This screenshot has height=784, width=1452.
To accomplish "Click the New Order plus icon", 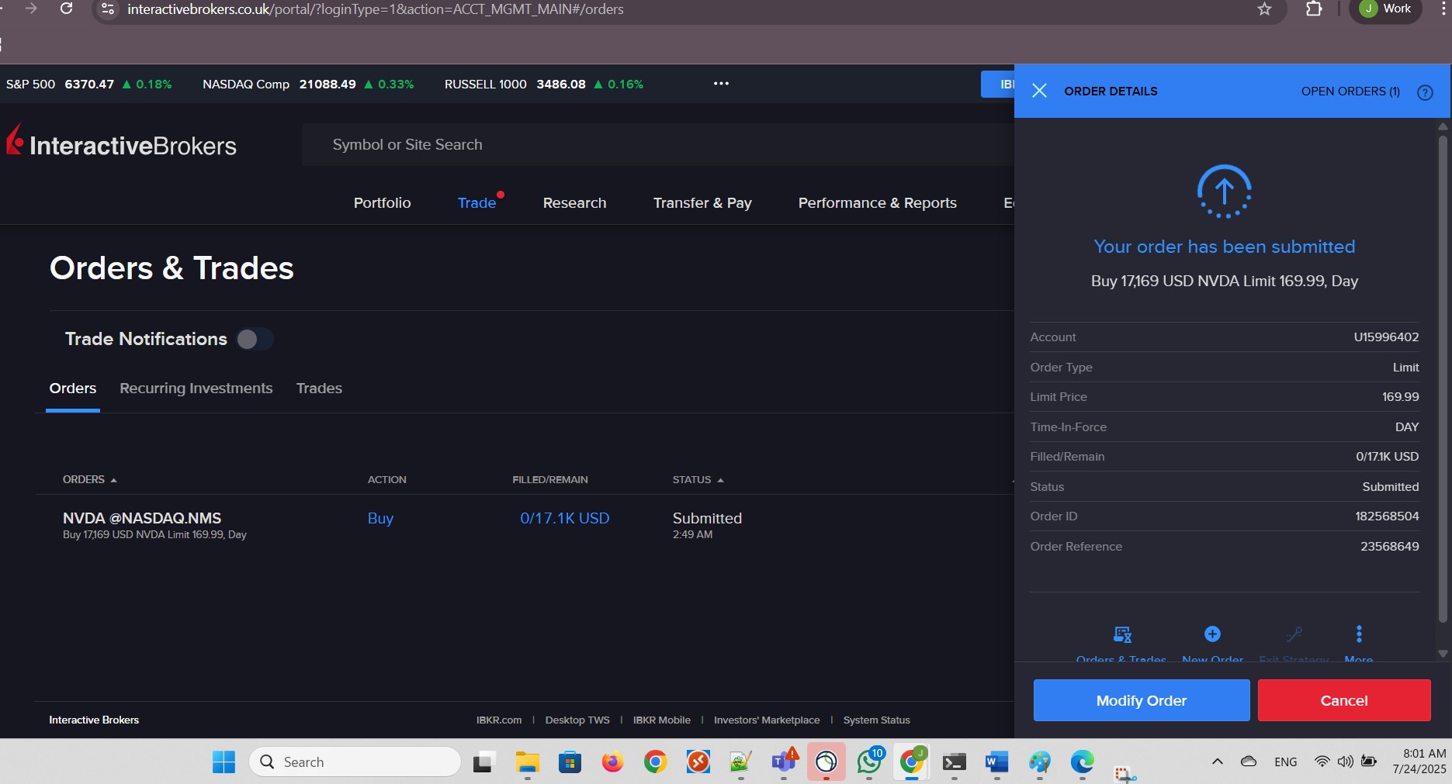I will (1212, 634).
